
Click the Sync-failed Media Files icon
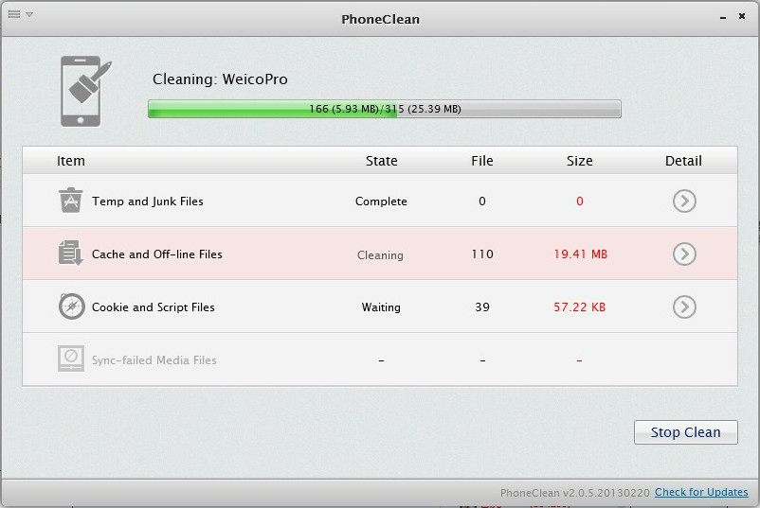coord(71,359)
